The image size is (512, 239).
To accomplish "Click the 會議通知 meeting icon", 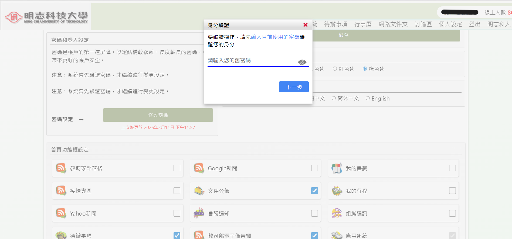I will [199, 213].
